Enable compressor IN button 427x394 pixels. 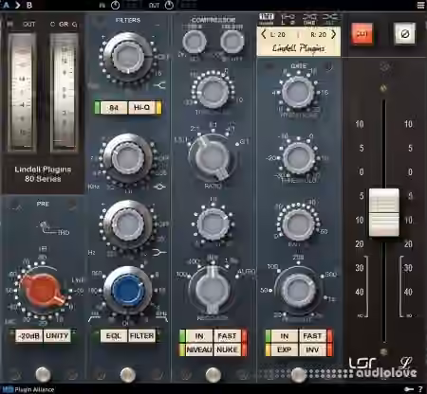(x=199, y=336)
